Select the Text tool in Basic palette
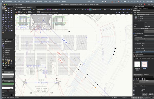 3,10
